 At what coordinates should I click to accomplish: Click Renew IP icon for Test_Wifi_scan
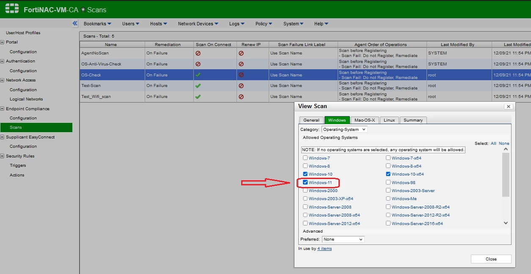[x=241, y=97]
